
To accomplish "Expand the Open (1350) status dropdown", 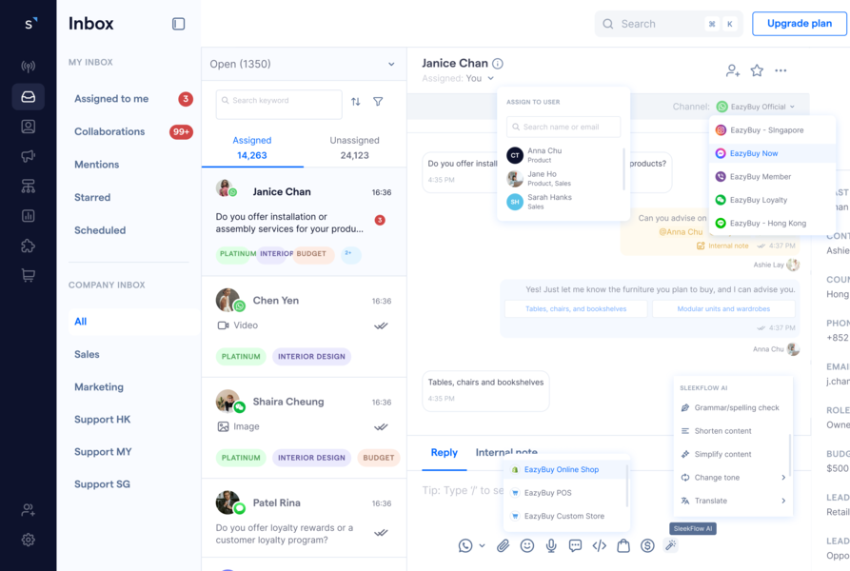I will coord(303,64).
